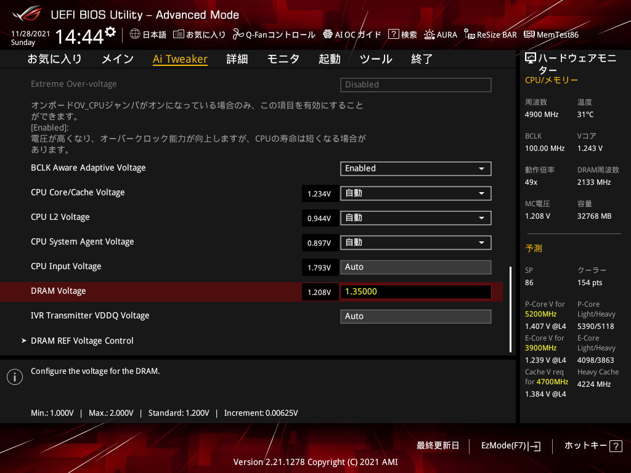Switch to EzMode(F7)

511,446
